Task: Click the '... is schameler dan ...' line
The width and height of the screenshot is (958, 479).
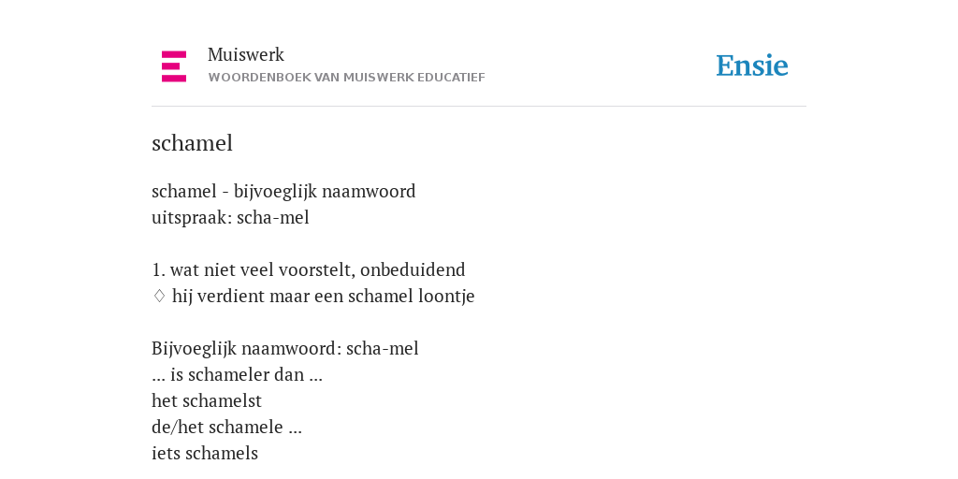Action: tap(237, 375)
